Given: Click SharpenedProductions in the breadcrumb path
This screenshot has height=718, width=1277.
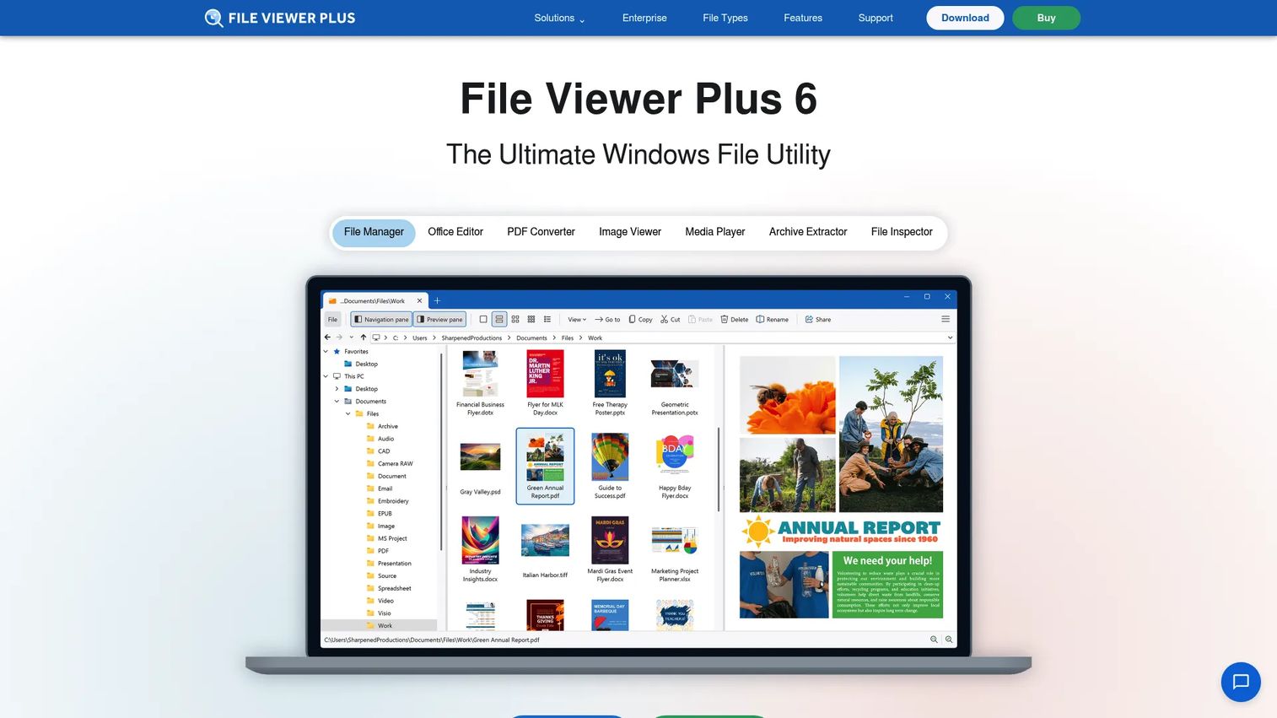Looking at the screenshot, I should pyautogui.click(x=471, y=337).
